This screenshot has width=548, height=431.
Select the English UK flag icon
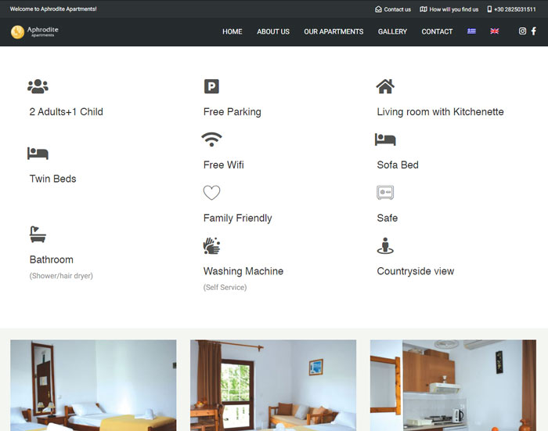[495, 31]
